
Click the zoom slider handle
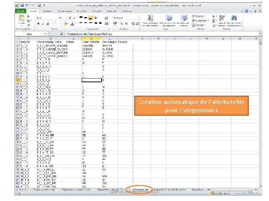click(245, 194)
